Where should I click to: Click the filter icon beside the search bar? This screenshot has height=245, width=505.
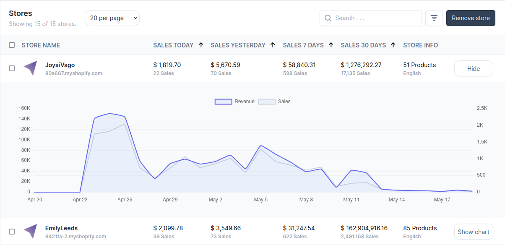[434, 18]
